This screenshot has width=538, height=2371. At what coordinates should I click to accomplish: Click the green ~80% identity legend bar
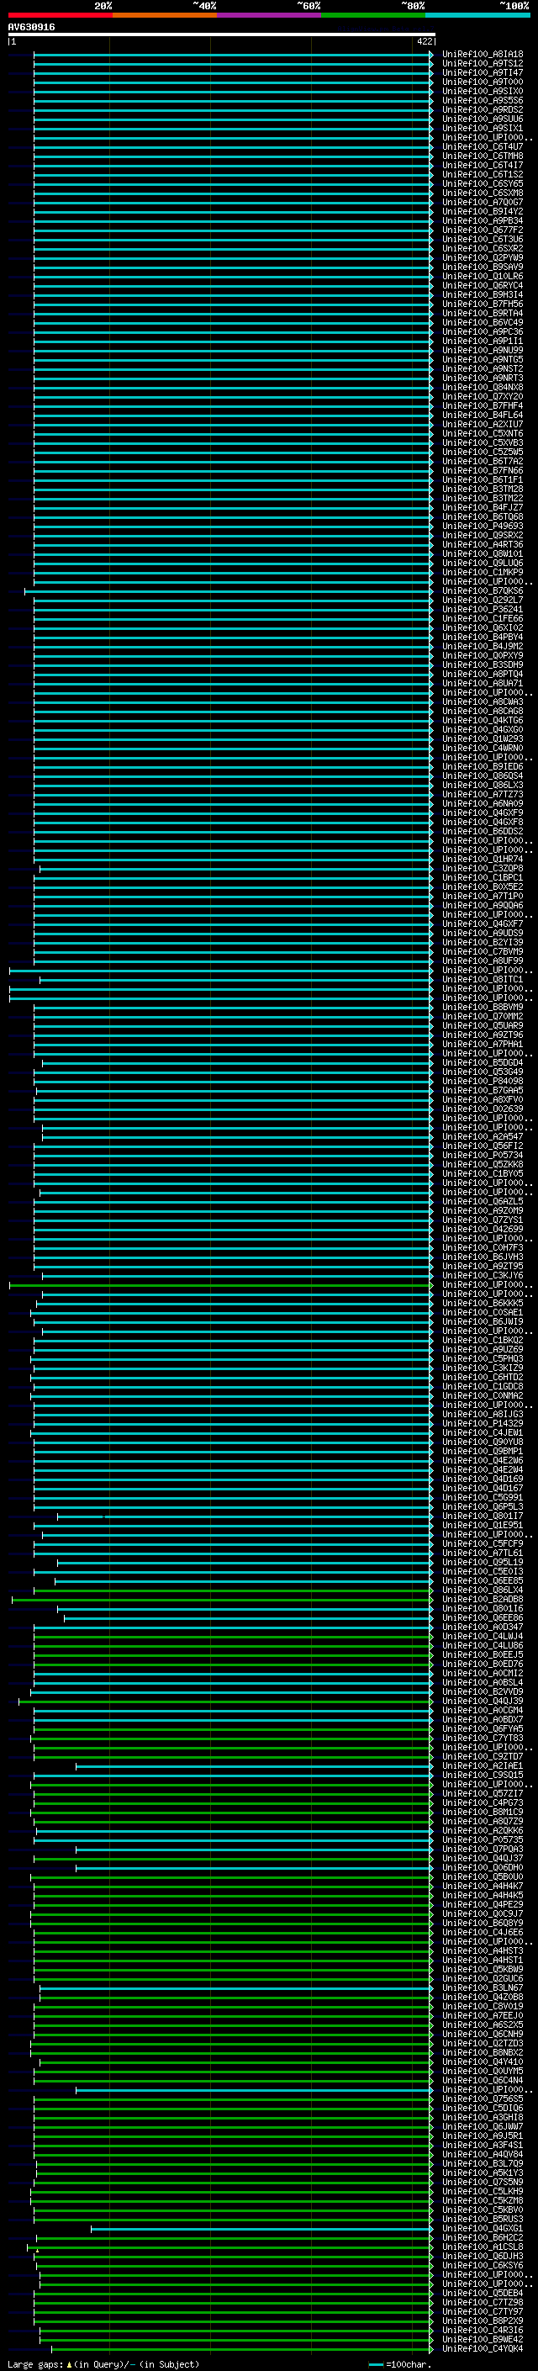coord(372,15)
